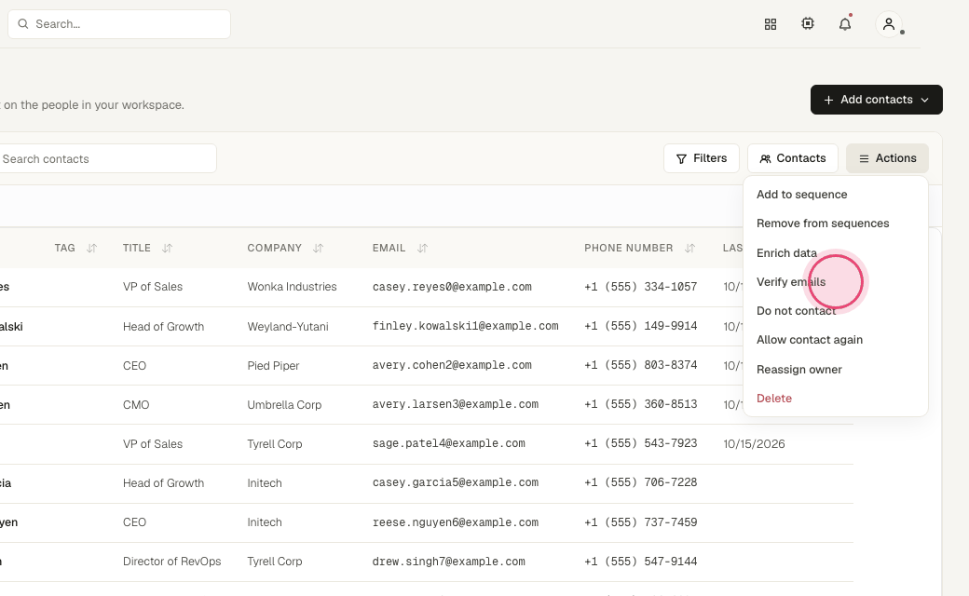Viewport: 969px width, 596px height.
Task: Click Wonka Industries company cell
Action: pos(292,287)
